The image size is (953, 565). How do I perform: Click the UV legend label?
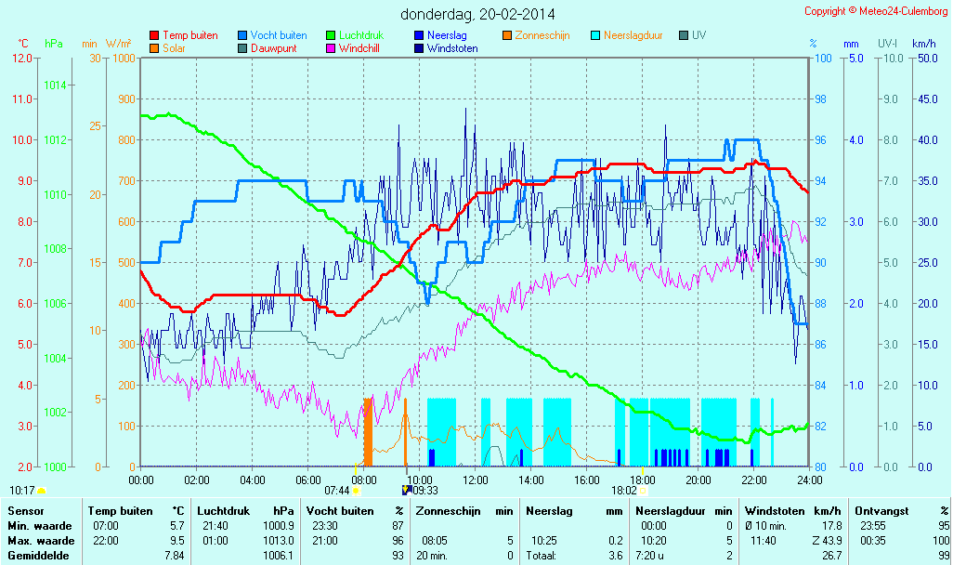pyautogui.click(x=698, y=35)
